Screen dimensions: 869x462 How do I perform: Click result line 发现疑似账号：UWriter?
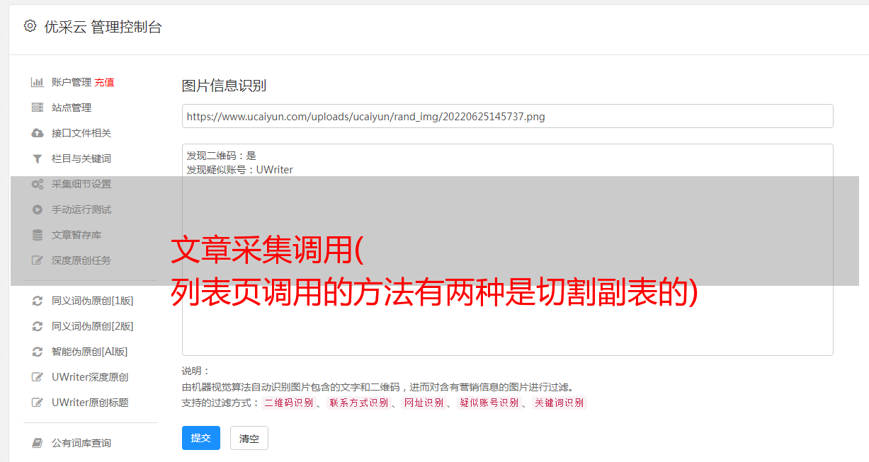point(240,170)
